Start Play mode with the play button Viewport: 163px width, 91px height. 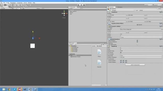pyautogui.click(x=78, y=5)
